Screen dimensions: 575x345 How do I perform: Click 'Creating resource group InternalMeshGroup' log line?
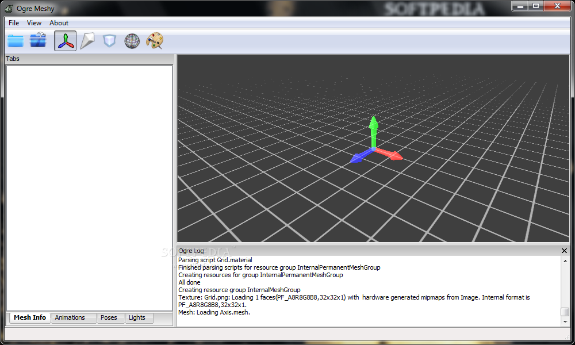pos(239,290)
